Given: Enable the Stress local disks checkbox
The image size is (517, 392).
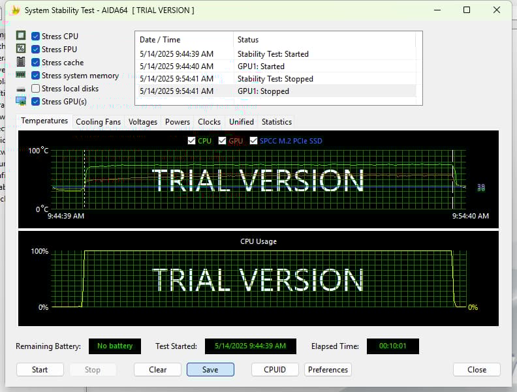Looking at the screenshot, I should (36, 89).
